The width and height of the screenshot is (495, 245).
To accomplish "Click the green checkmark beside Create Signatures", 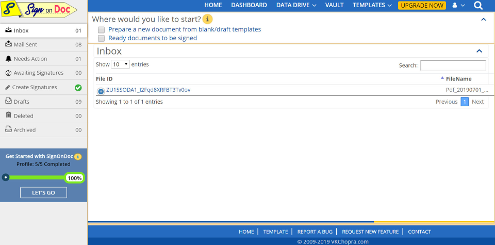I will (x=78, y=88).
